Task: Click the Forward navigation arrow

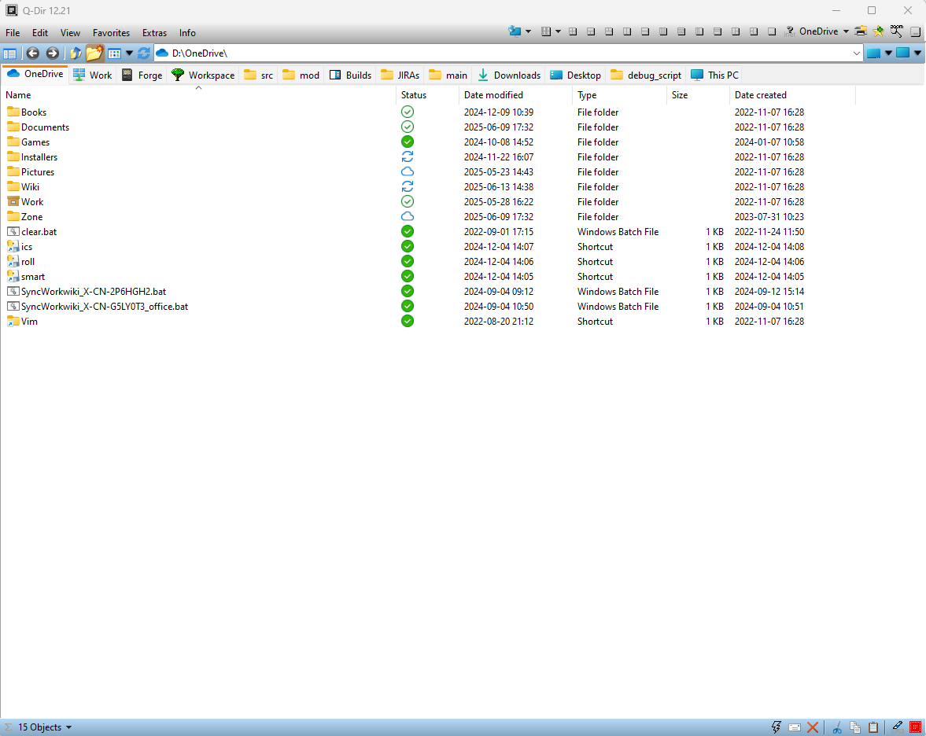Action: [x=52, y=53]
